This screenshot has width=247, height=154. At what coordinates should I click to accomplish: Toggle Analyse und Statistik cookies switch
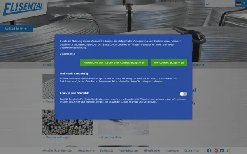(184, 94)
